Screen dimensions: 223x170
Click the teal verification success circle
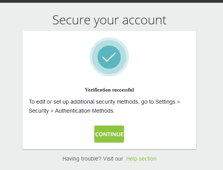pyautogui.click(x=109, y=57)
